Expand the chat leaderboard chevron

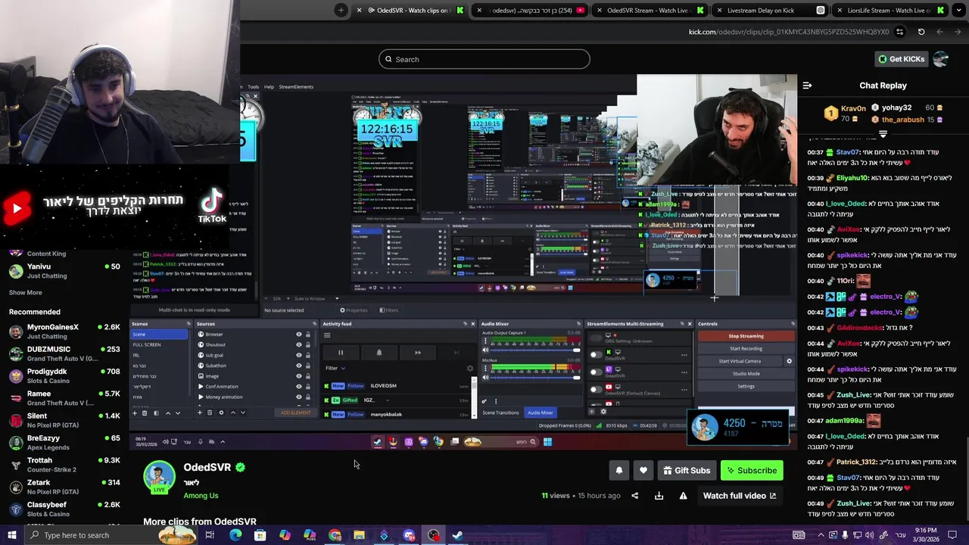tap(883, 134)
